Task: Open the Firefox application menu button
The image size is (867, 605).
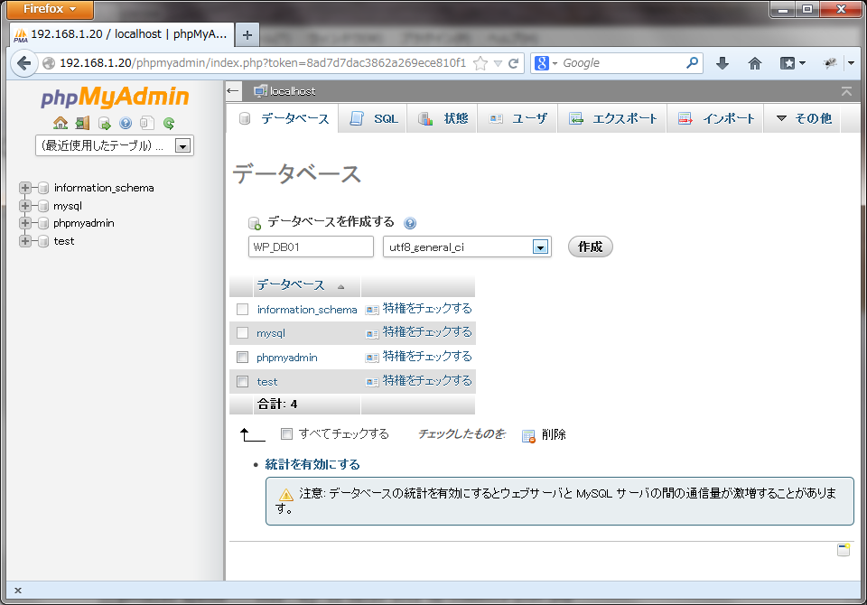Action: click(x=50, y=9)
